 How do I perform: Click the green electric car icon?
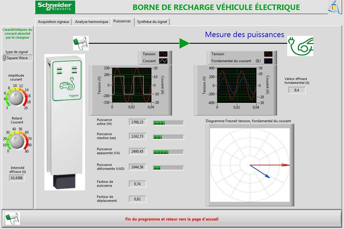point(301,46)
